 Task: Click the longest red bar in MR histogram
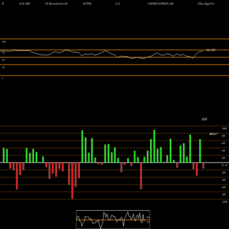pos(72,180)
